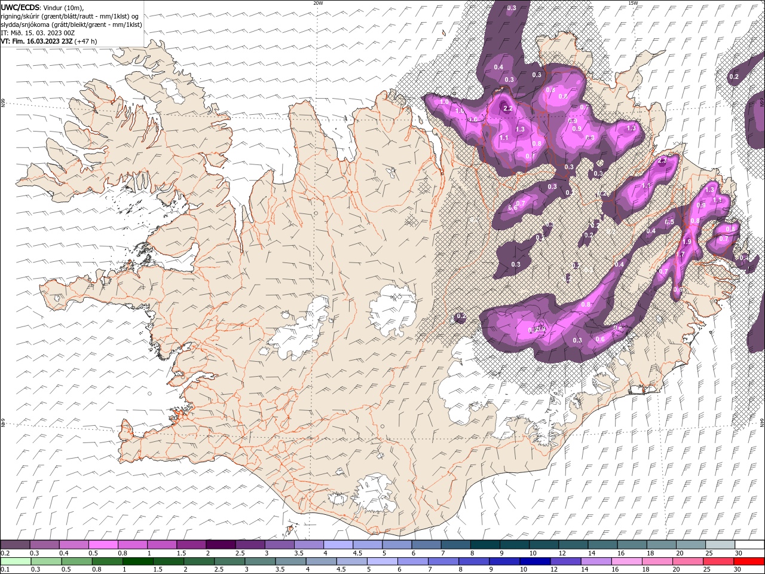Click the white snow swatch labeled 30
Screen dimensions: 765x574
750,545
